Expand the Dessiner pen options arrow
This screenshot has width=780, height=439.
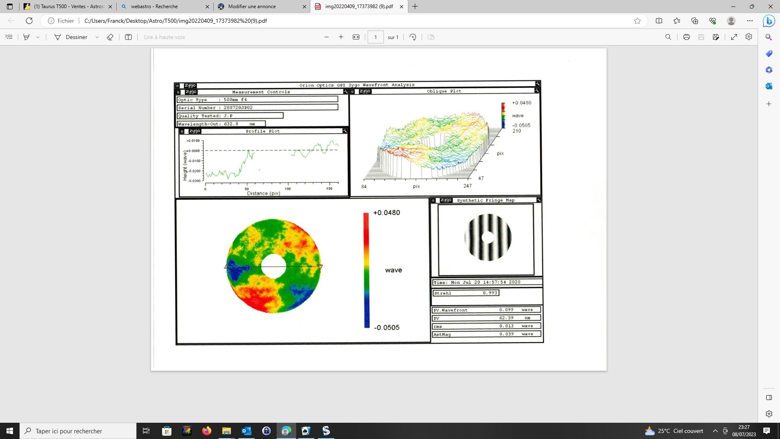pyautogui.click(x=97, y=37)
